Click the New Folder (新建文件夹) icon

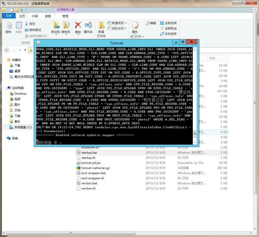click(101, 27)
